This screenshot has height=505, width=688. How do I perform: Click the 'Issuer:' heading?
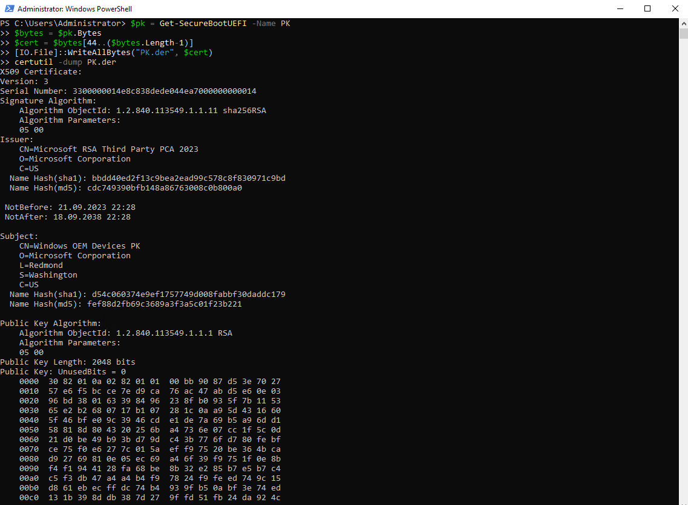17,139
